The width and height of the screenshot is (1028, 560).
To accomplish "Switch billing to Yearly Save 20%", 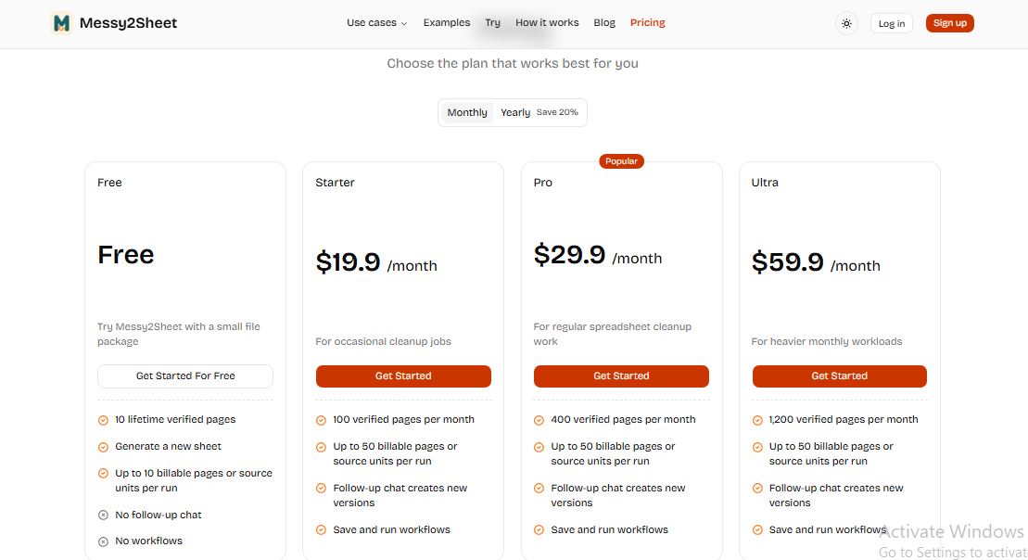I will [x=539, y=113].
